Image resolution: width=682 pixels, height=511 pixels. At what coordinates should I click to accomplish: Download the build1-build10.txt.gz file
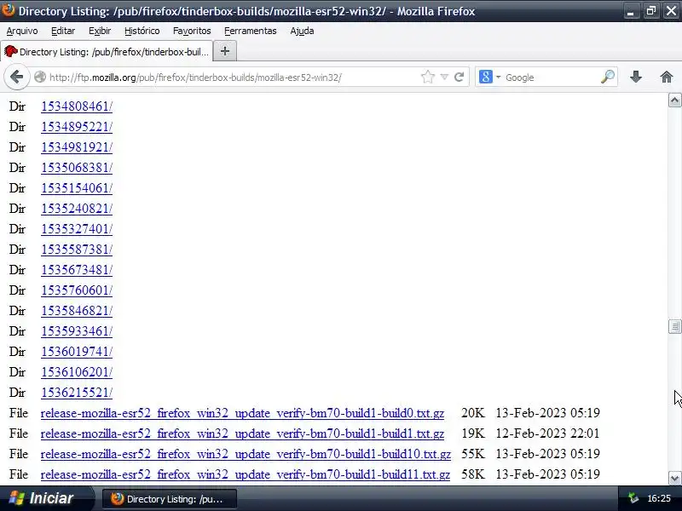tap(246, 454)
